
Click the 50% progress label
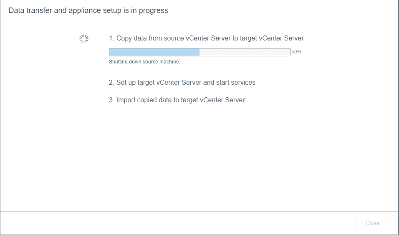[x=296, y=52]
